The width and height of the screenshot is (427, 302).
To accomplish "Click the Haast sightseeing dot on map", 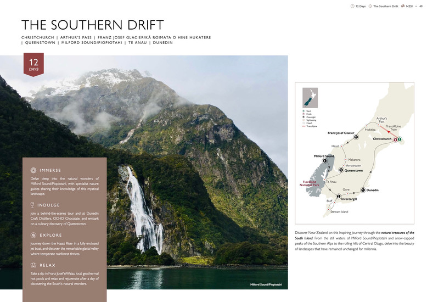I will click(342, 146).
